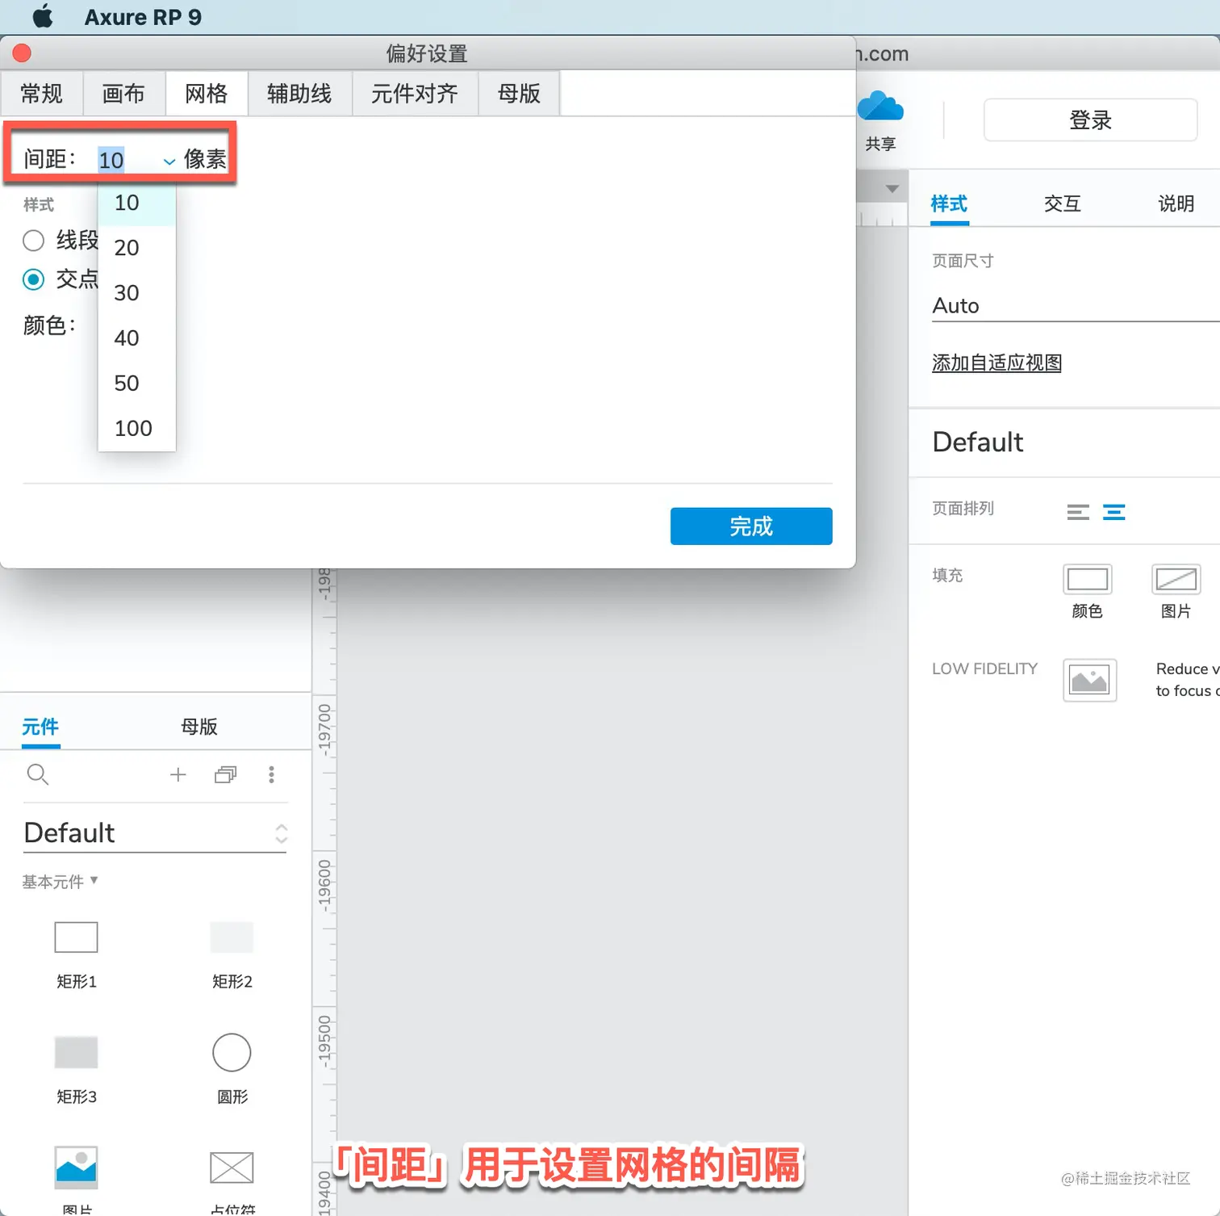Click the 共享 cloud icon
Screen dimensions: 1220x1216
tap(880, 107)
